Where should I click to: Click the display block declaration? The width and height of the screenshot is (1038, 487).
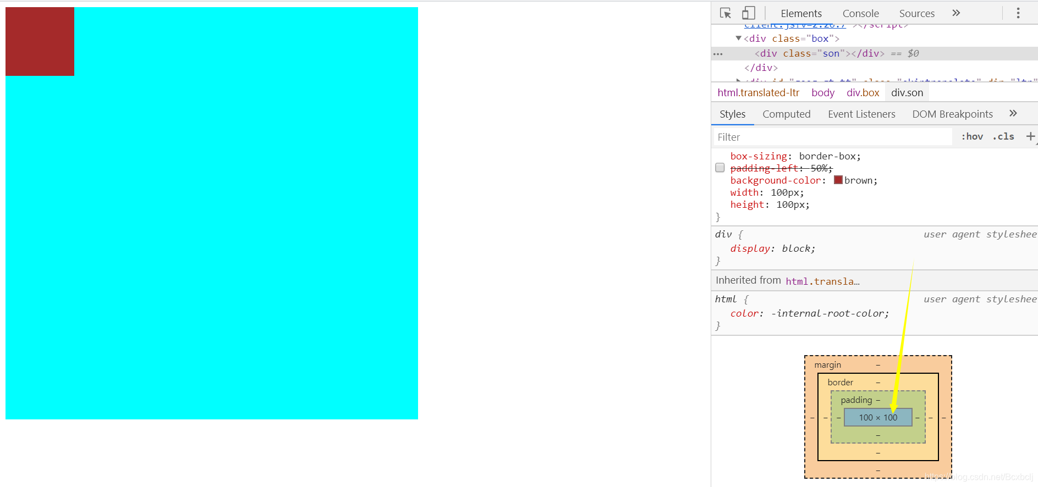pos(772,248)
